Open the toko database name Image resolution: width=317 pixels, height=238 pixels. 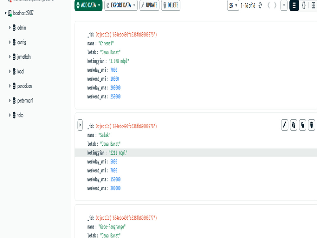click(20, 115)
